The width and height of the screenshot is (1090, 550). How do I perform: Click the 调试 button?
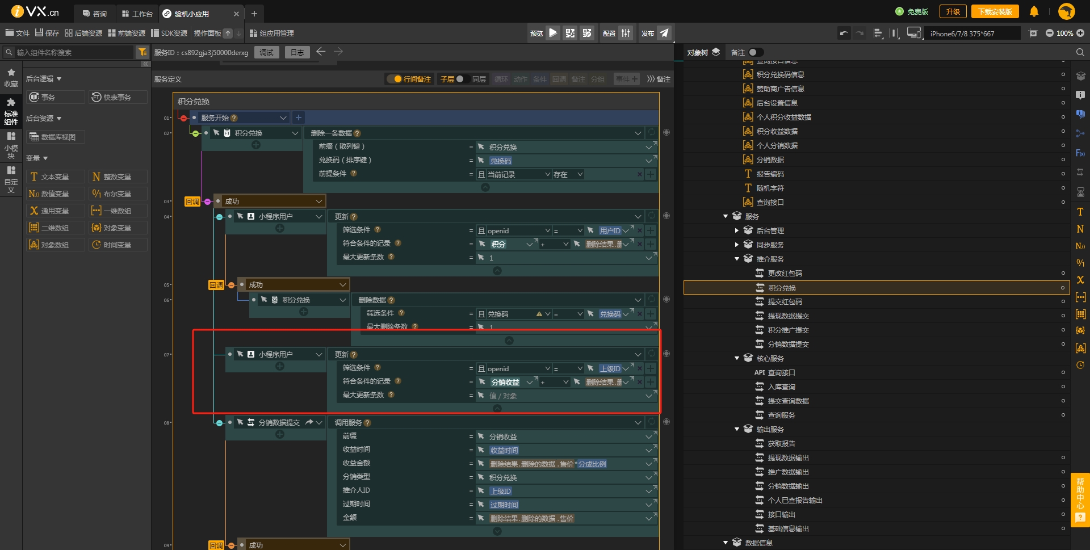pyautogui.click(x=267, y=52)
